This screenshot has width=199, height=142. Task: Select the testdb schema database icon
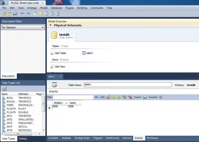pos(54,35)
